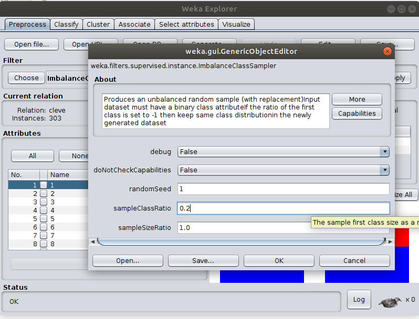Click the No. column header
This screenshot has width=419, height=319.
24,175
